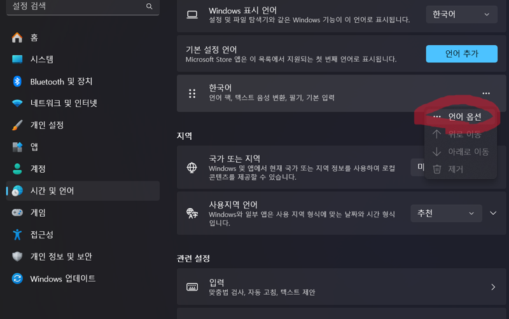Open the 사용지역 언어 추천 dropdown
Screen dimensions: 509x319
tap(446, 214)
